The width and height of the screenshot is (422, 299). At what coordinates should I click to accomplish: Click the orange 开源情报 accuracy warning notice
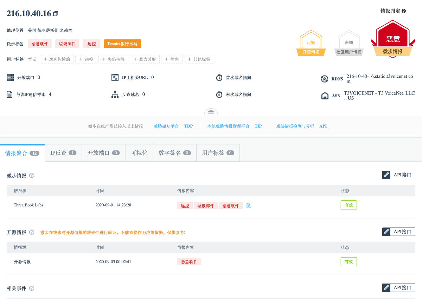click(113, 232)
